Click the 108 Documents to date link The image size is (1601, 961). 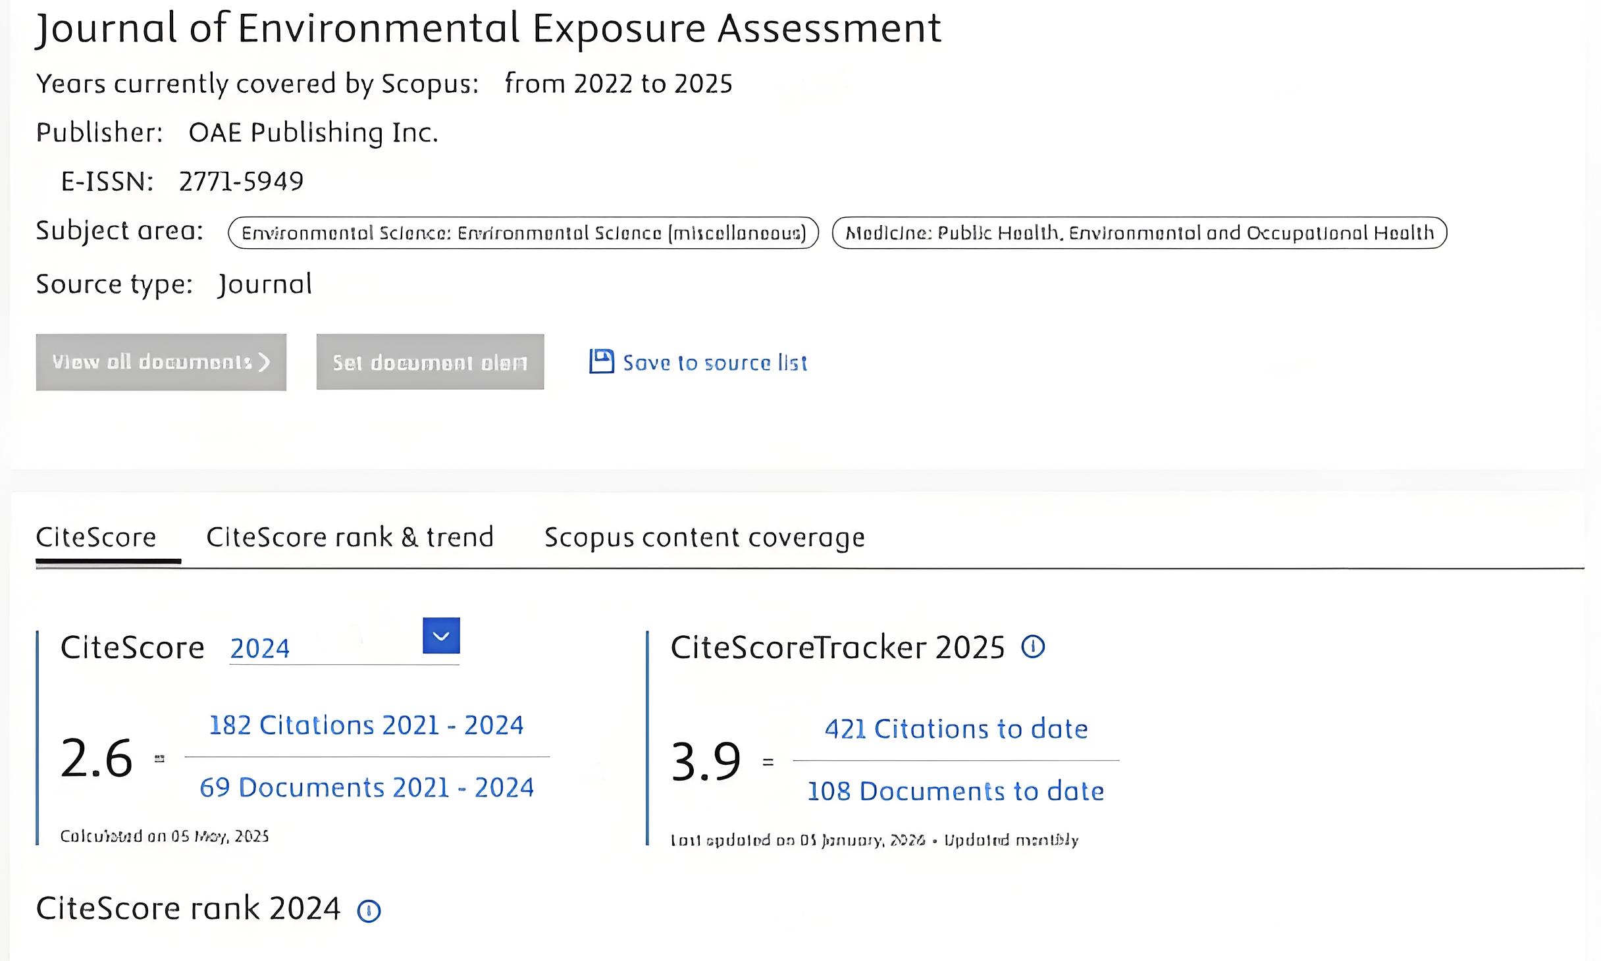(955, 791)
